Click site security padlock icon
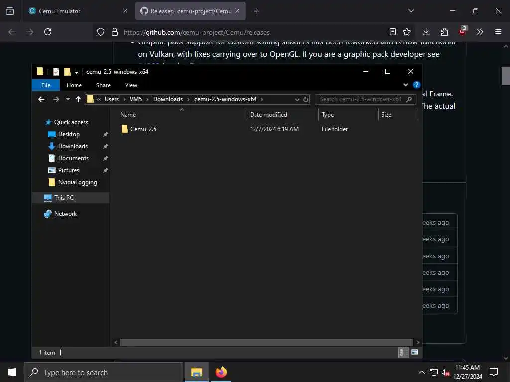This screenshot has height=382, width=510. [115, 32]
